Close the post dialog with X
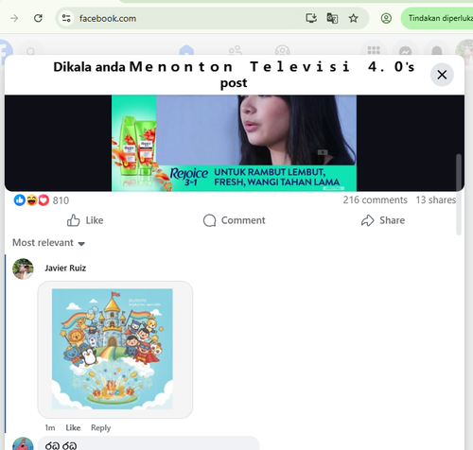473x450 pixels. (x=442, y=75)
